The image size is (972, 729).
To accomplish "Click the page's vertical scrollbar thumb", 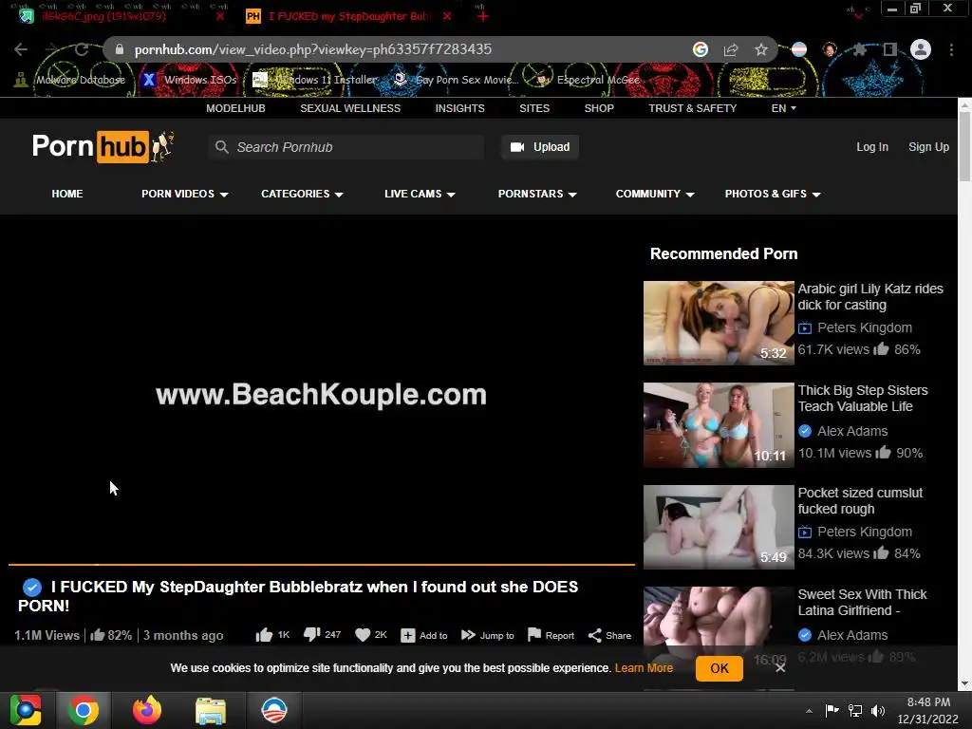I will pyautogui.click(x=964, y=146).
